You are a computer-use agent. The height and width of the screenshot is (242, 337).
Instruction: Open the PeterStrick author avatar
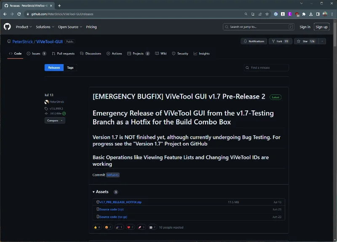(x=47, y=102)
